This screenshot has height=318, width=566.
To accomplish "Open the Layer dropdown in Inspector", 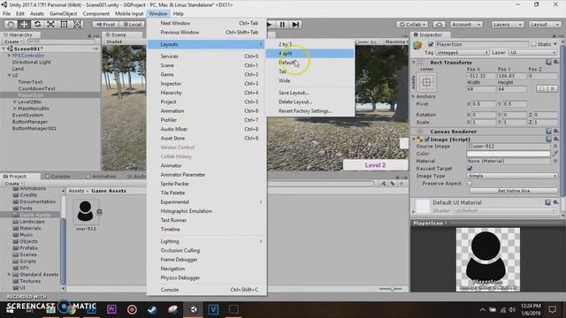I will (x=532, y=53).
